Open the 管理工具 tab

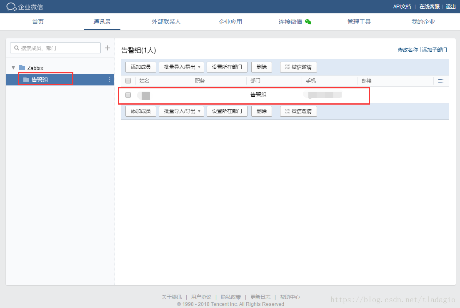coord(359,22)
